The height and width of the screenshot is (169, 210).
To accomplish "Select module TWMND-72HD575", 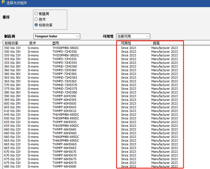I will [65, 89].
